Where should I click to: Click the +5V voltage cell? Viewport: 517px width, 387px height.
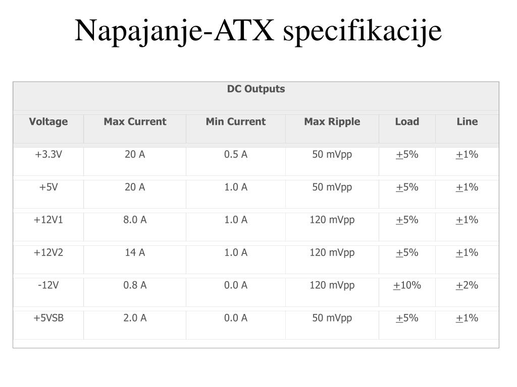(48, 187)
